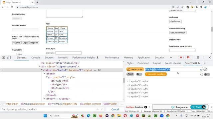Image resolution: width=213 pixels, height=119 pixels.
Task: Show more DevTools tabs chevron
Action: [x=171, y=58]
